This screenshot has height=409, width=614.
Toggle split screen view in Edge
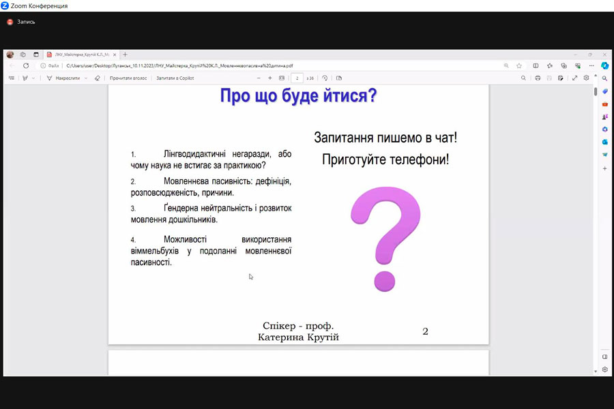click(x=536, y=66)
